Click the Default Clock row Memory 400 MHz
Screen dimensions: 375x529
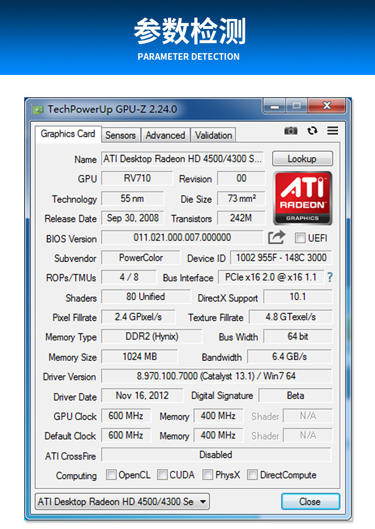pyautogui.click(x=218, y=435)
